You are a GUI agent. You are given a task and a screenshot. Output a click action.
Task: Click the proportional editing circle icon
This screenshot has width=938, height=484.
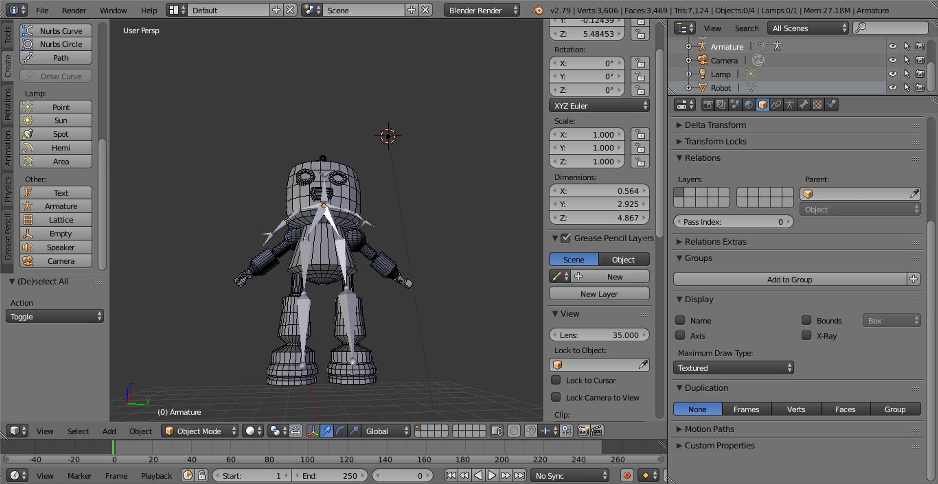coord(513,431)
